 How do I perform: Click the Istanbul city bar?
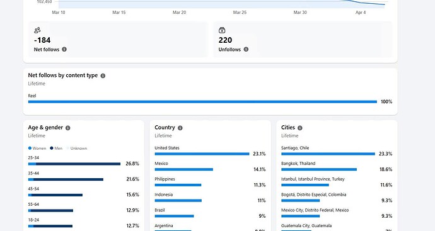(x=305, y=185)
